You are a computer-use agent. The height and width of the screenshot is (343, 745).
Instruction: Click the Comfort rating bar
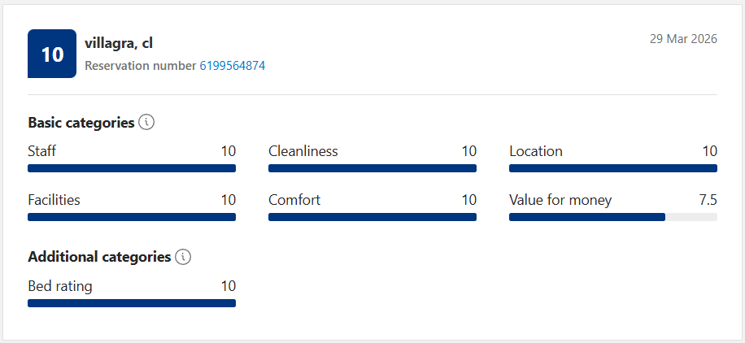[x=372, y=217]
